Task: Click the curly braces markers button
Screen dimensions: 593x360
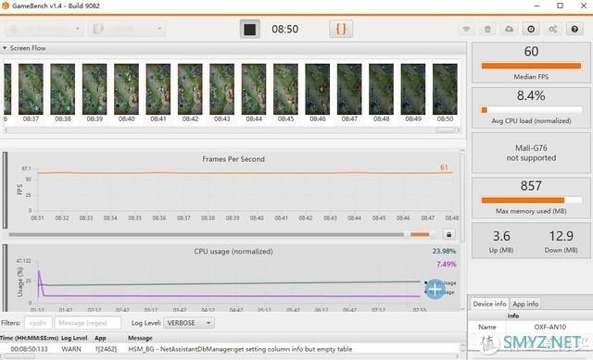Action: (341, 29)
